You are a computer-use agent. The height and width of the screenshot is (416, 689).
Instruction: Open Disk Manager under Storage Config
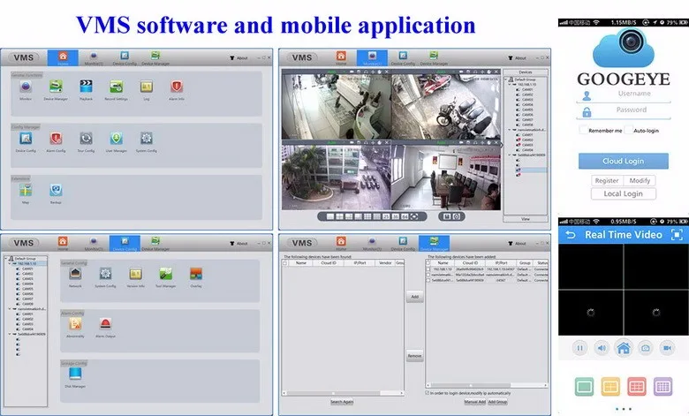click(x=76, y=374)
